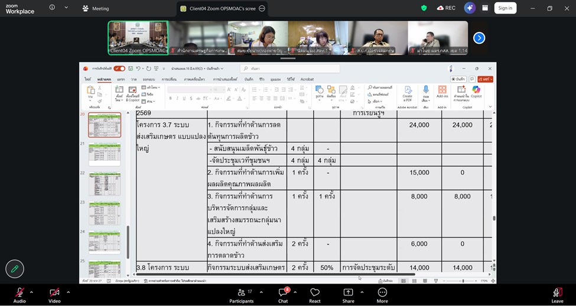This screenshot has height=306, width=576.
Task: Select slide 21 thumbnail
Action: coord(105,154)
